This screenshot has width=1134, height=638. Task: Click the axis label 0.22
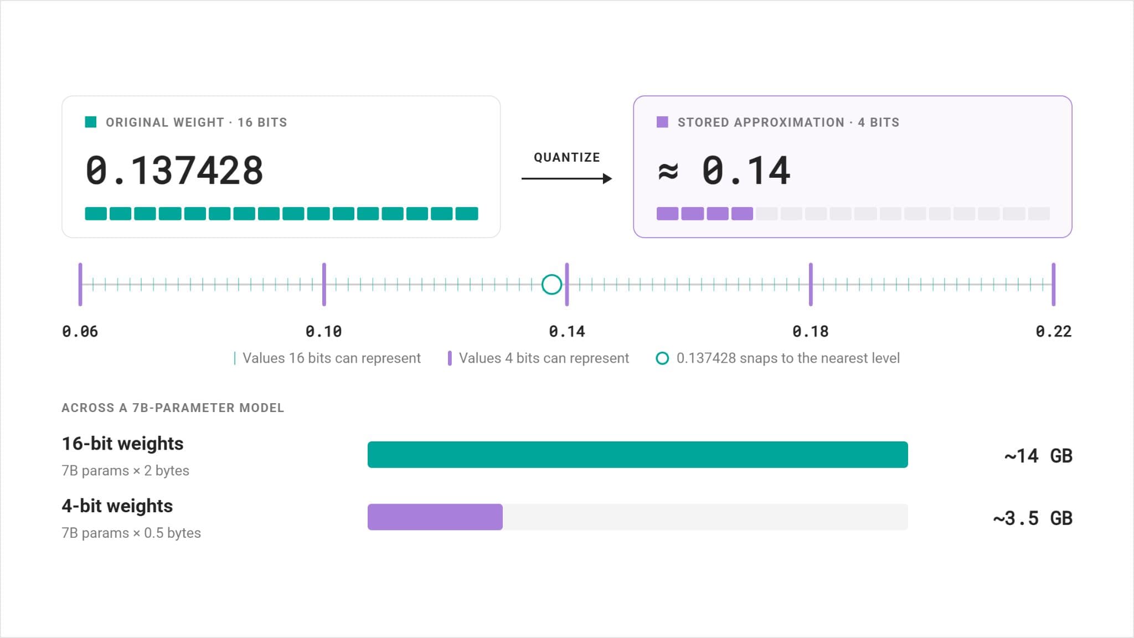[1054, 332]
